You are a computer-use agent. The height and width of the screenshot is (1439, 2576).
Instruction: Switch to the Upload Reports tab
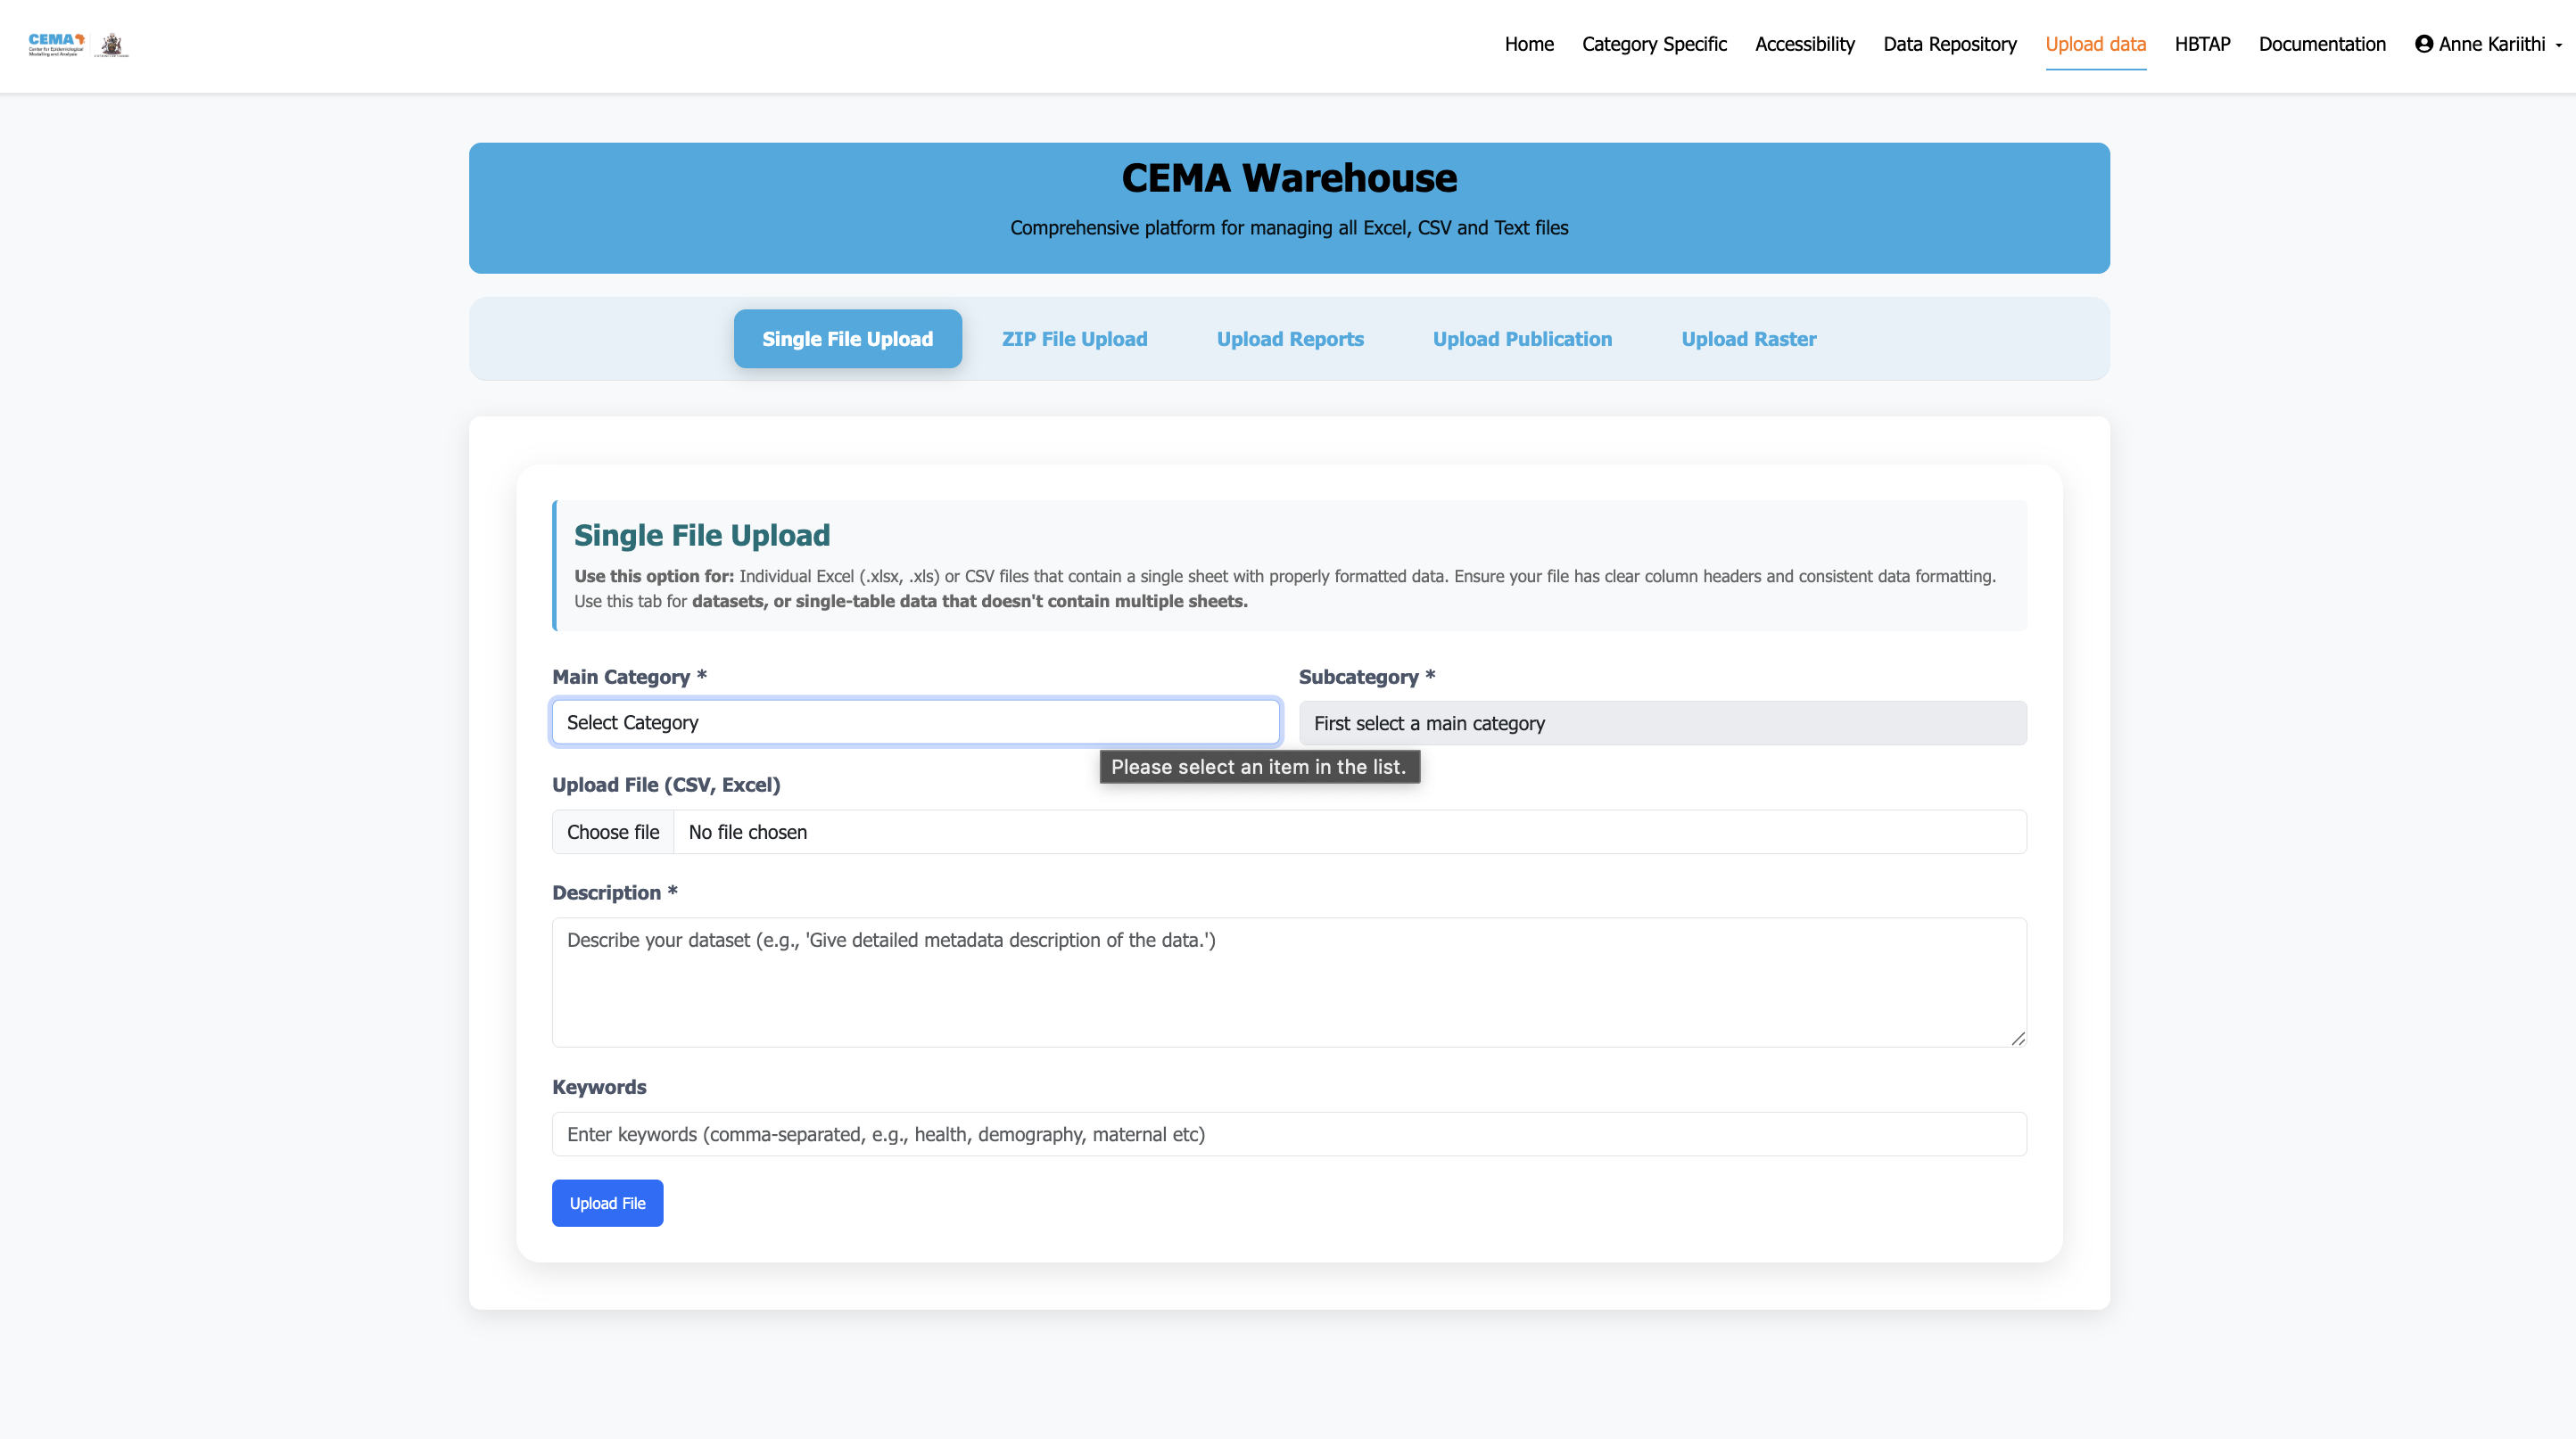click(x=1290, y=339)
